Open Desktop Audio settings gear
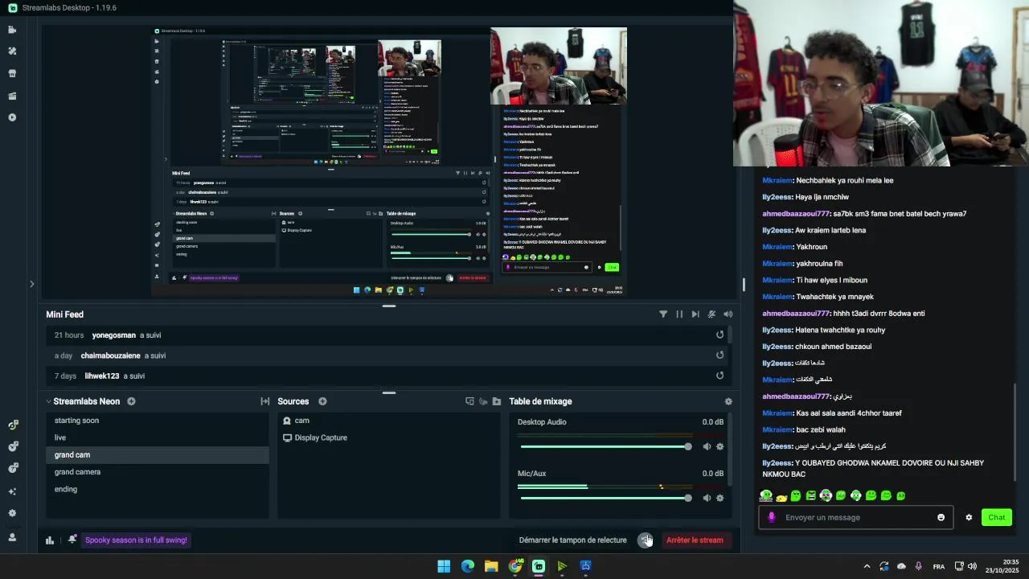 (719, 446)
